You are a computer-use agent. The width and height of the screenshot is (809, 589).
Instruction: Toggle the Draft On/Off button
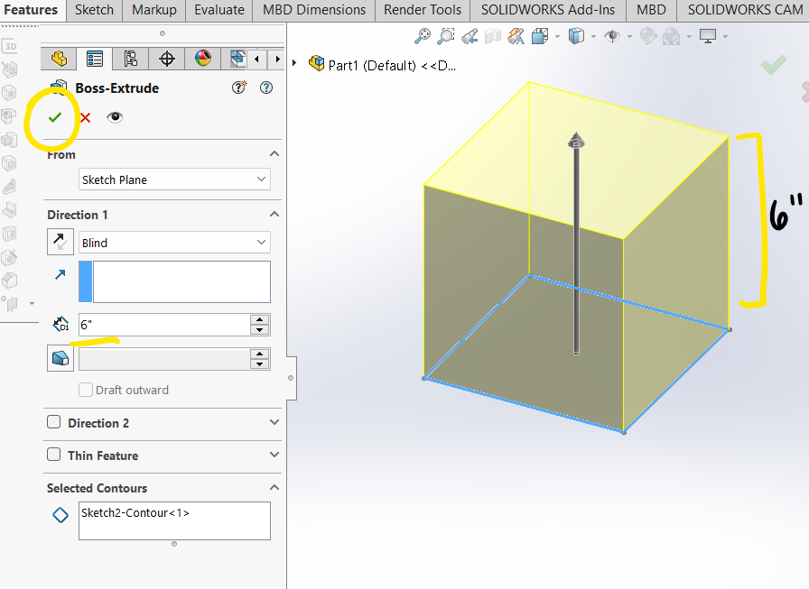coord(60,359)
